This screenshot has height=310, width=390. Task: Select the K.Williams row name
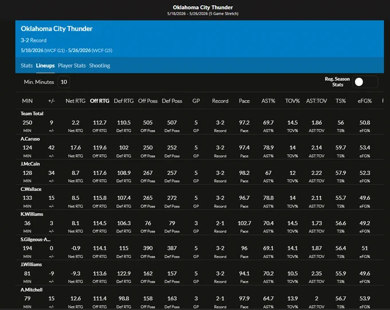tap(32, 214)
